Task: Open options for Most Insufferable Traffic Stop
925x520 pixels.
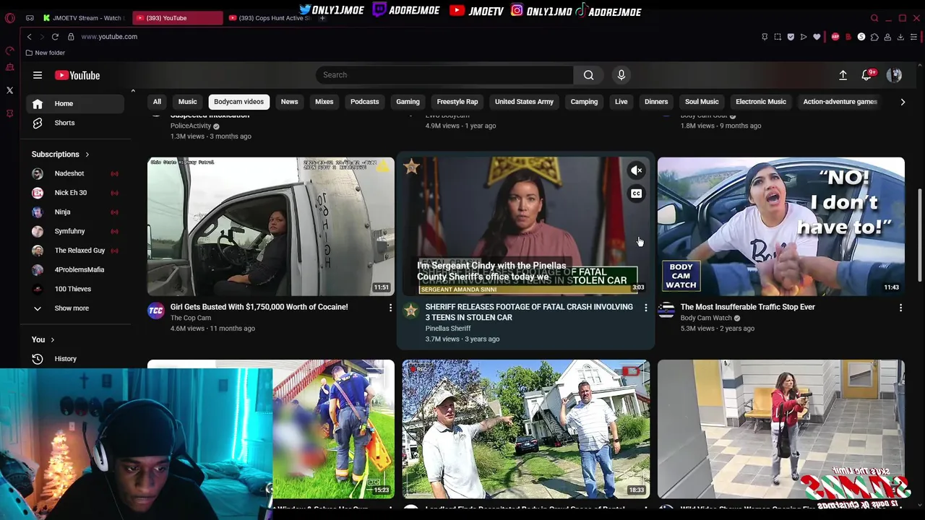Action: click(900, 308)
